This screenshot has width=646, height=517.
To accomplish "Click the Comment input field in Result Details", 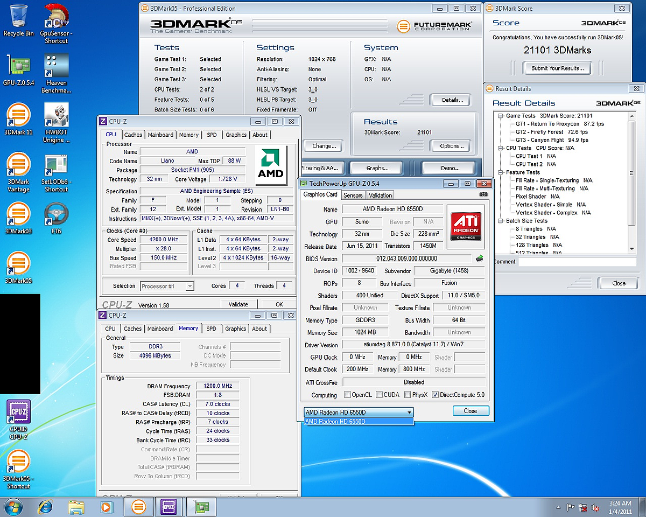I will [x=578, y=262].
